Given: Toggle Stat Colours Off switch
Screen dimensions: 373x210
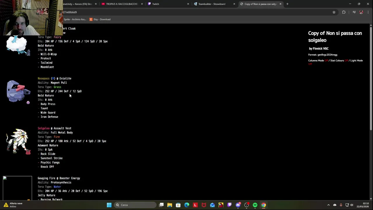Looking at the screenshot, I should point(346,61).
